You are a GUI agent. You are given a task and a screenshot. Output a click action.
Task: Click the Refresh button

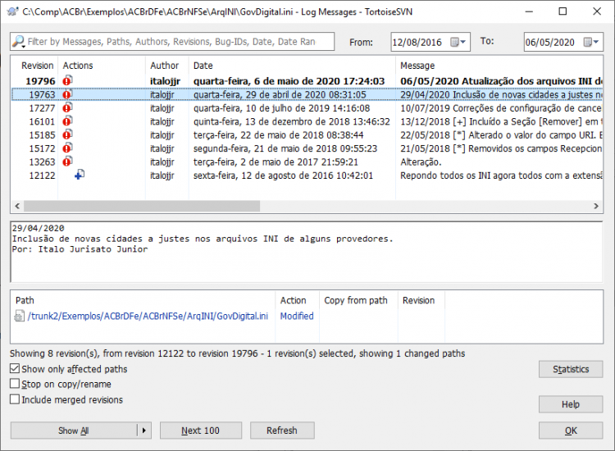click(282, 430)
